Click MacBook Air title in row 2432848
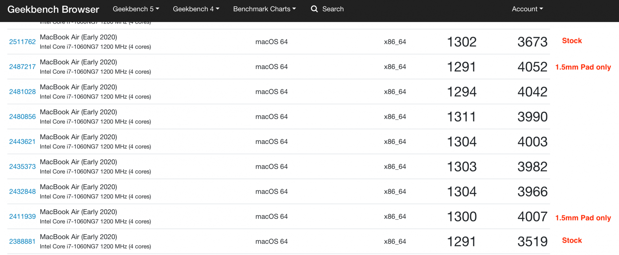This screenshot has height=255, width=619. tap(78, 187)
